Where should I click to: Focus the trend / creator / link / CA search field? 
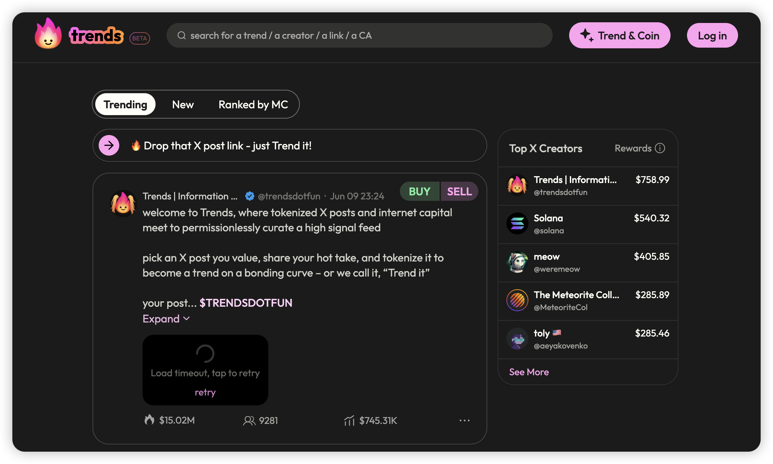pos(359,35)
